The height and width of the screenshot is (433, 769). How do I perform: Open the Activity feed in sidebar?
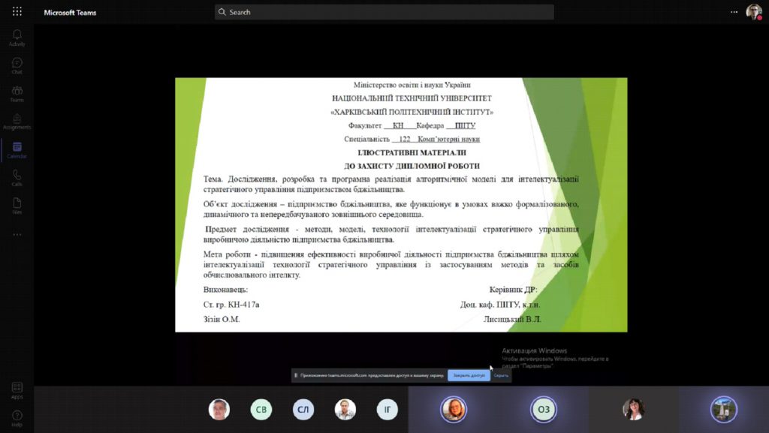pos(17,38)
